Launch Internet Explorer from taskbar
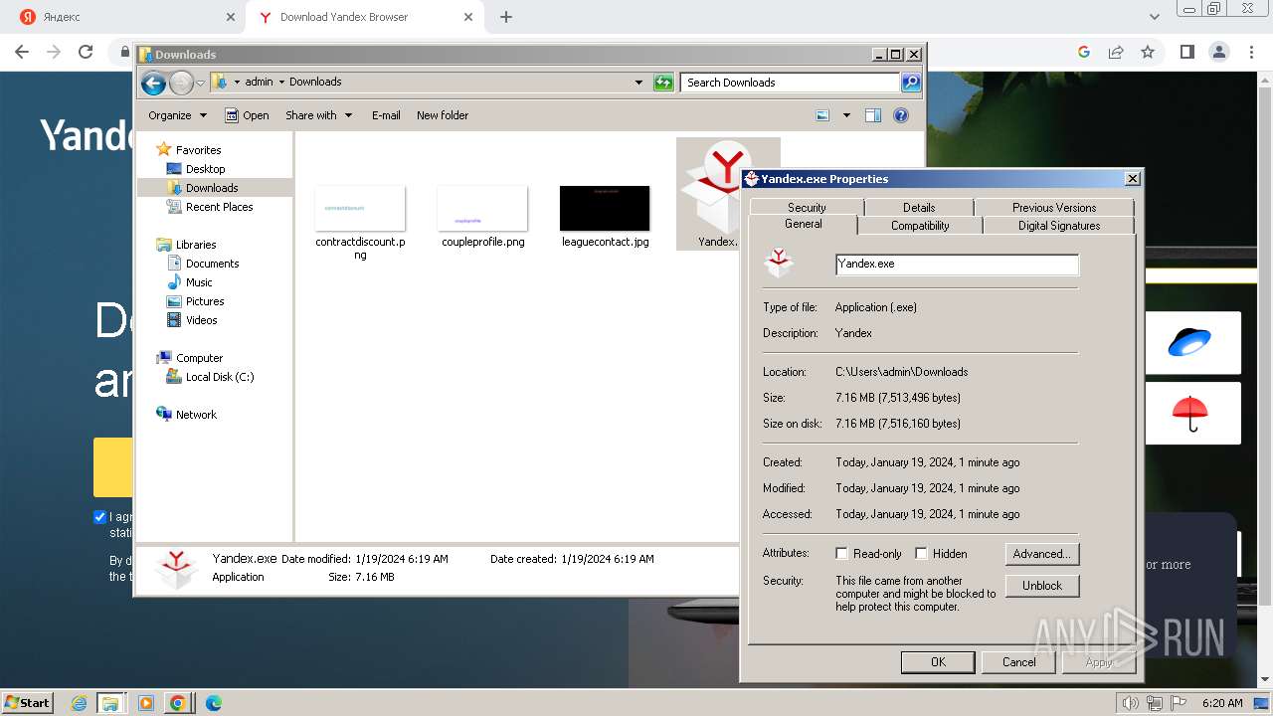Viewport: 1273px width, 716px height. [80, 703]
